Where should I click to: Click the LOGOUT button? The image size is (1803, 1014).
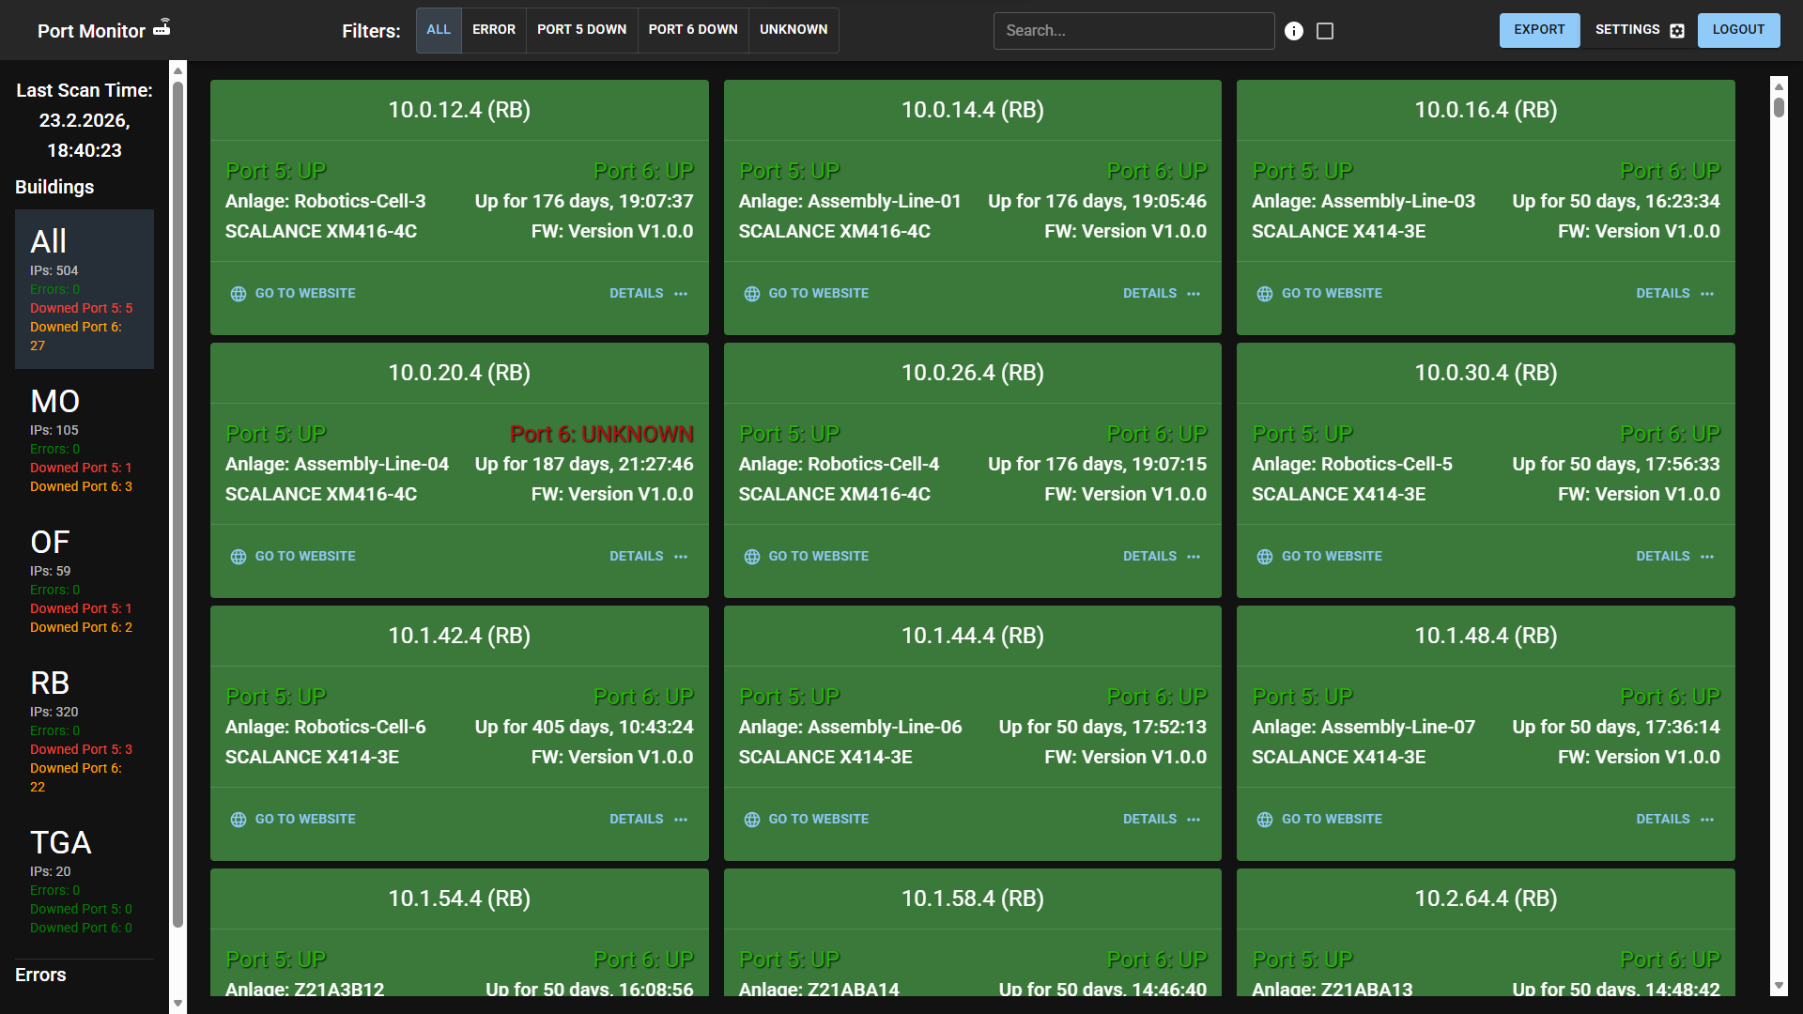1738,29
